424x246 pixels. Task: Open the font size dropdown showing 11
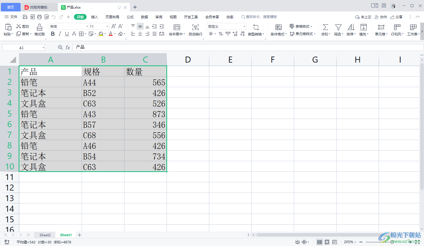coord(108,26)
